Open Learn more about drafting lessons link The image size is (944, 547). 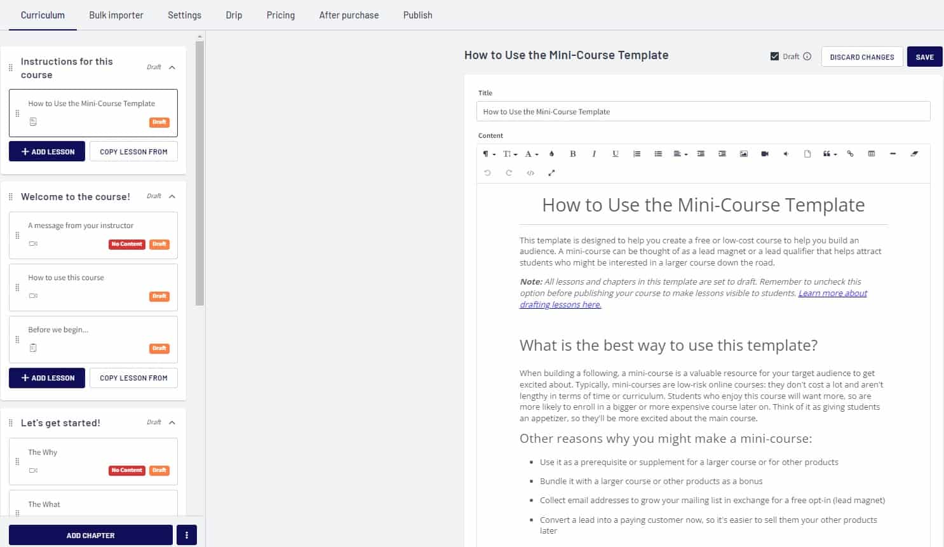point(832,293)
